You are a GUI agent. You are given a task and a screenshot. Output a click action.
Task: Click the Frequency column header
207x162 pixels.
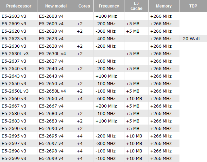tap(109, 6)
